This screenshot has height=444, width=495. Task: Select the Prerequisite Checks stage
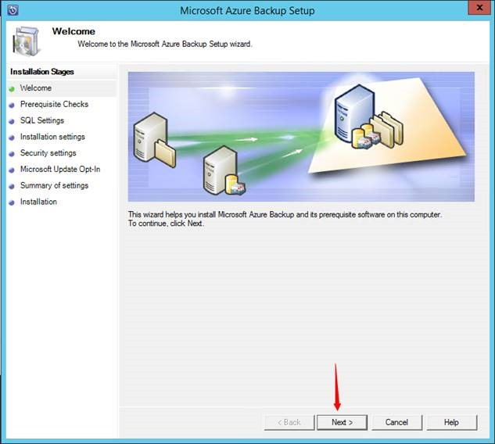pos(54,104)
